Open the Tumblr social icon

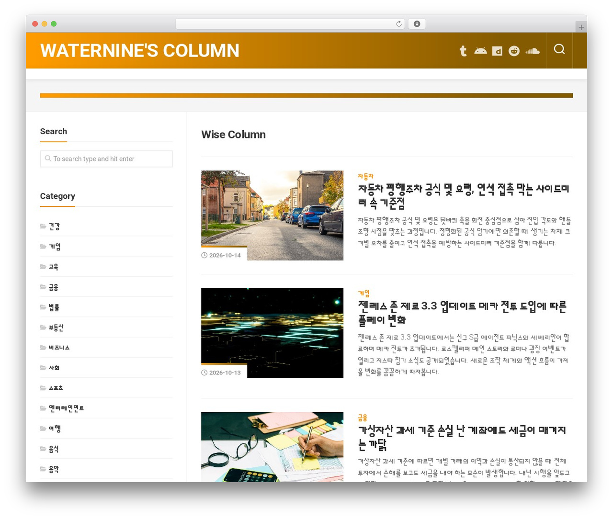click(463, 51)
